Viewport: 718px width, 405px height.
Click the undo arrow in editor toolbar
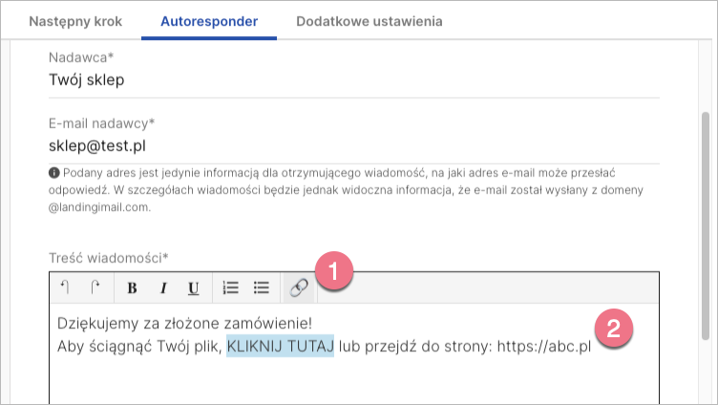point(66,287)
